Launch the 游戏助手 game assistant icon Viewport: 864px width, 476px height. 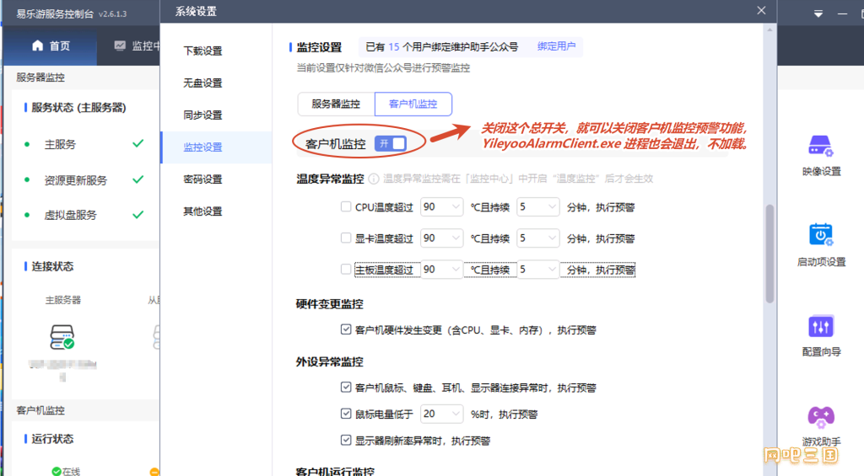coord(820,417)
